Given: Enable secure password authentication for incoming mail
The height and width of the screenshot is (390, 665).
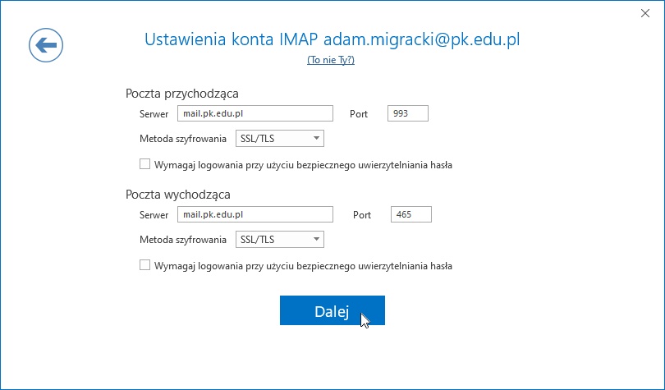Looking at the screenshot, I should pos(145,164).
